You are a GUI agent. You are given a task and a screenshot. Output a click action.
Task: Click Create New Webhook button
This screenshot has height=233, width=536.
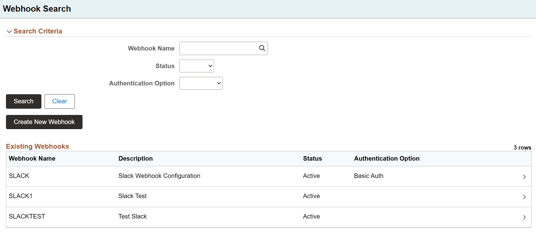click(x=44, y=122)
